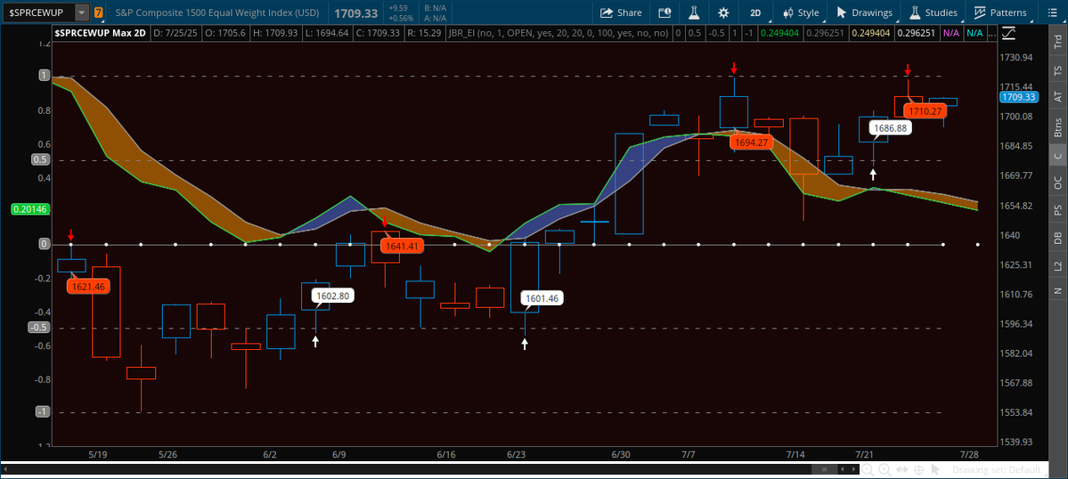Open the symbol dropdown arrow next to $SPRCEWUP
Screen dimensions: 1068x479
(82, 12)
